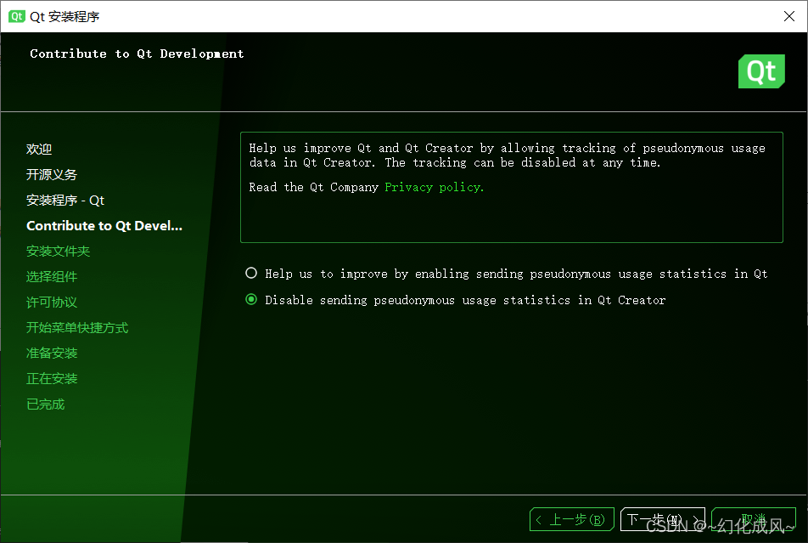Click the Qt logo in the header
The height and width of the screenshot is (543, 808).
click(x=761, y=71)
